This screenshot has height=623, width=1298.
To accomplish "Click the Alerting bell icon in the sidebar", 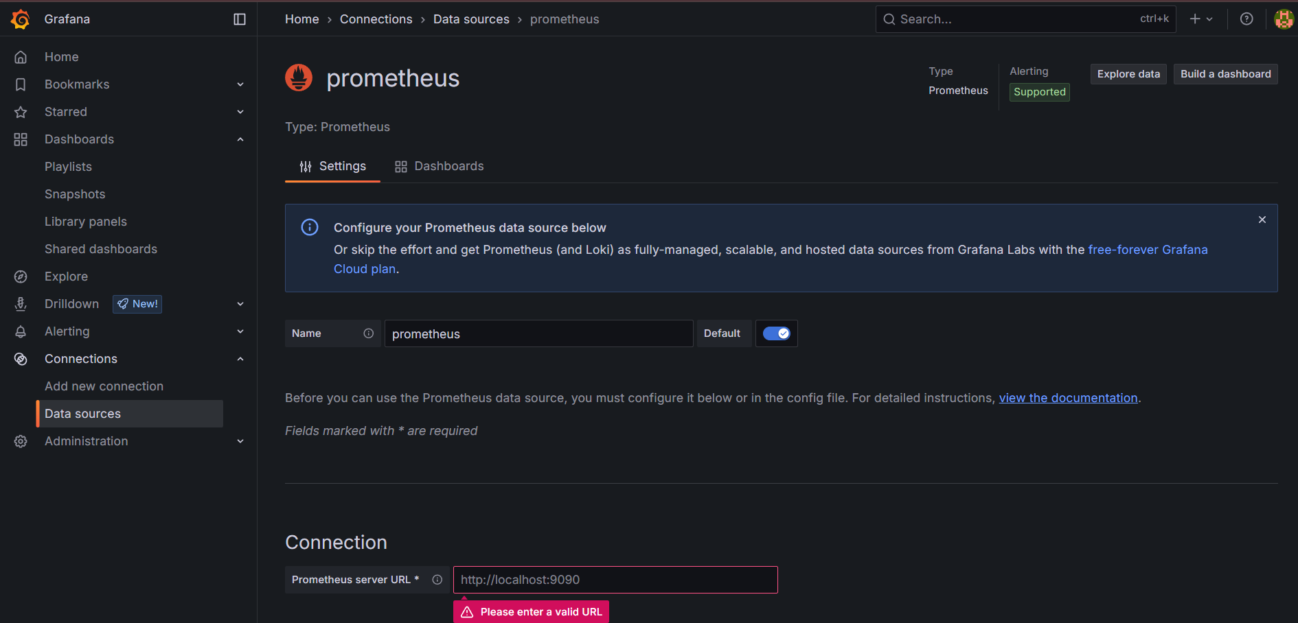I will (21, 331).
